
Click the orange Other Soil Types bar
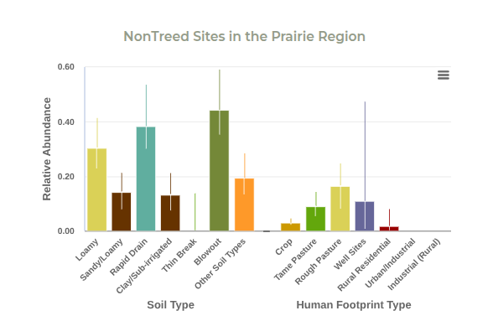pyautogui.click(x=244, y=205)
